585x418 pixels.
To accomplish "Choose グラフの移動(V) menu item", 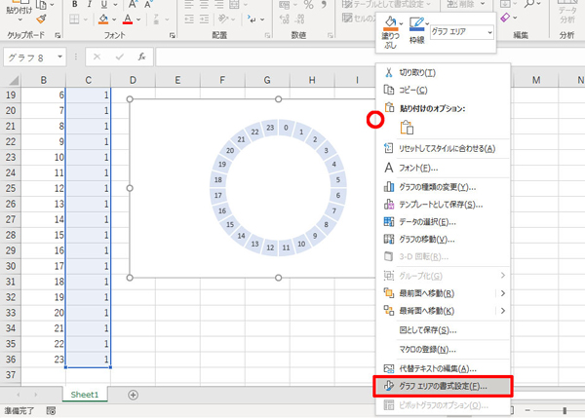I will click(x=443, y=240).
